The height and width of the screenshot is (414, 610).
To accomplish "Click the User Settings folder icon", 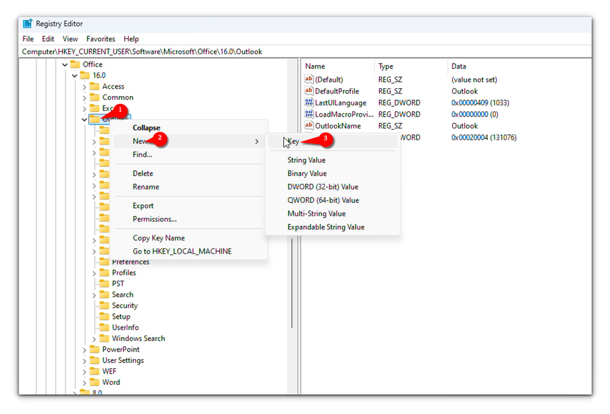I will 95,360.
